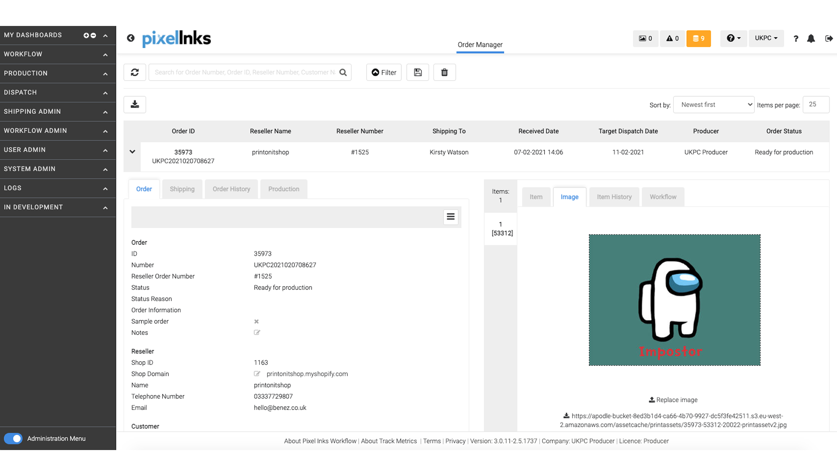Open the orange queue counter showing 9
The width and height of the screenshot is (837, 476).
click(x=698, y=39)
